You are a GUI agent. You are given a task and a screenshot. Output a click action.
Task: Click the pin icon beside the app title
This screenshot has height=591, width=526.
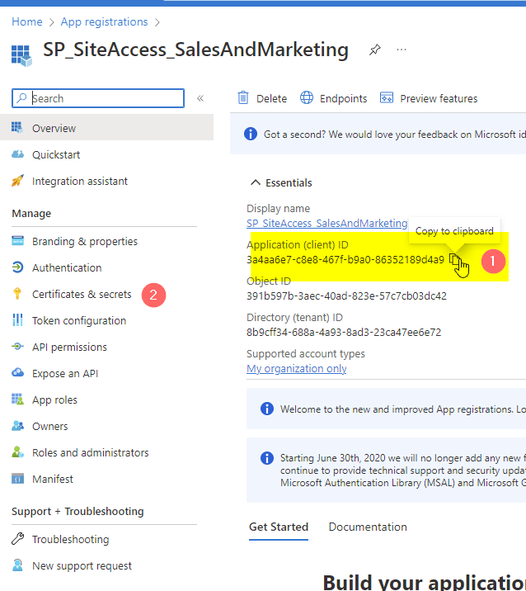click(374, 50)
